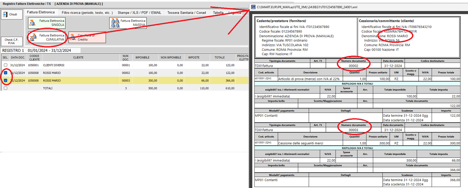
Task: Click client code 1050001 in the register
Action: click(x=34, y=65)
